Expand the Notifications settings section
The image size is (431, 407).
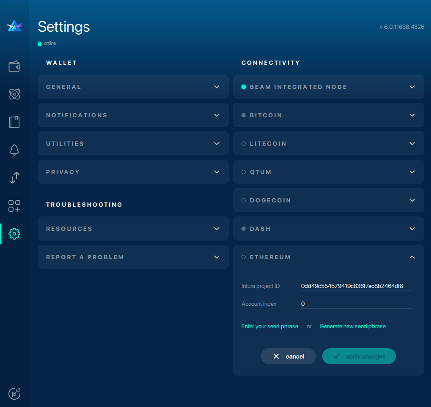[133, 115]
